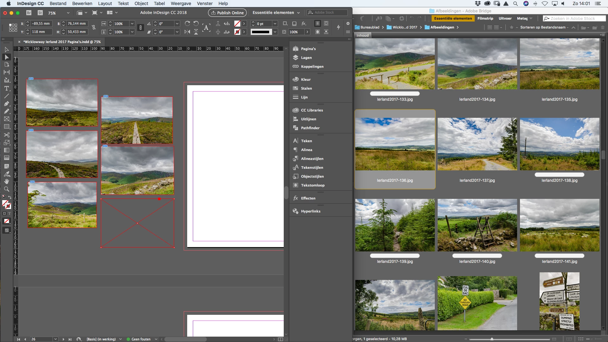Select the Zoom tool in toolbox
This screenshot has height=342, width=608.
pyautogui.click(x=6, y=189)
